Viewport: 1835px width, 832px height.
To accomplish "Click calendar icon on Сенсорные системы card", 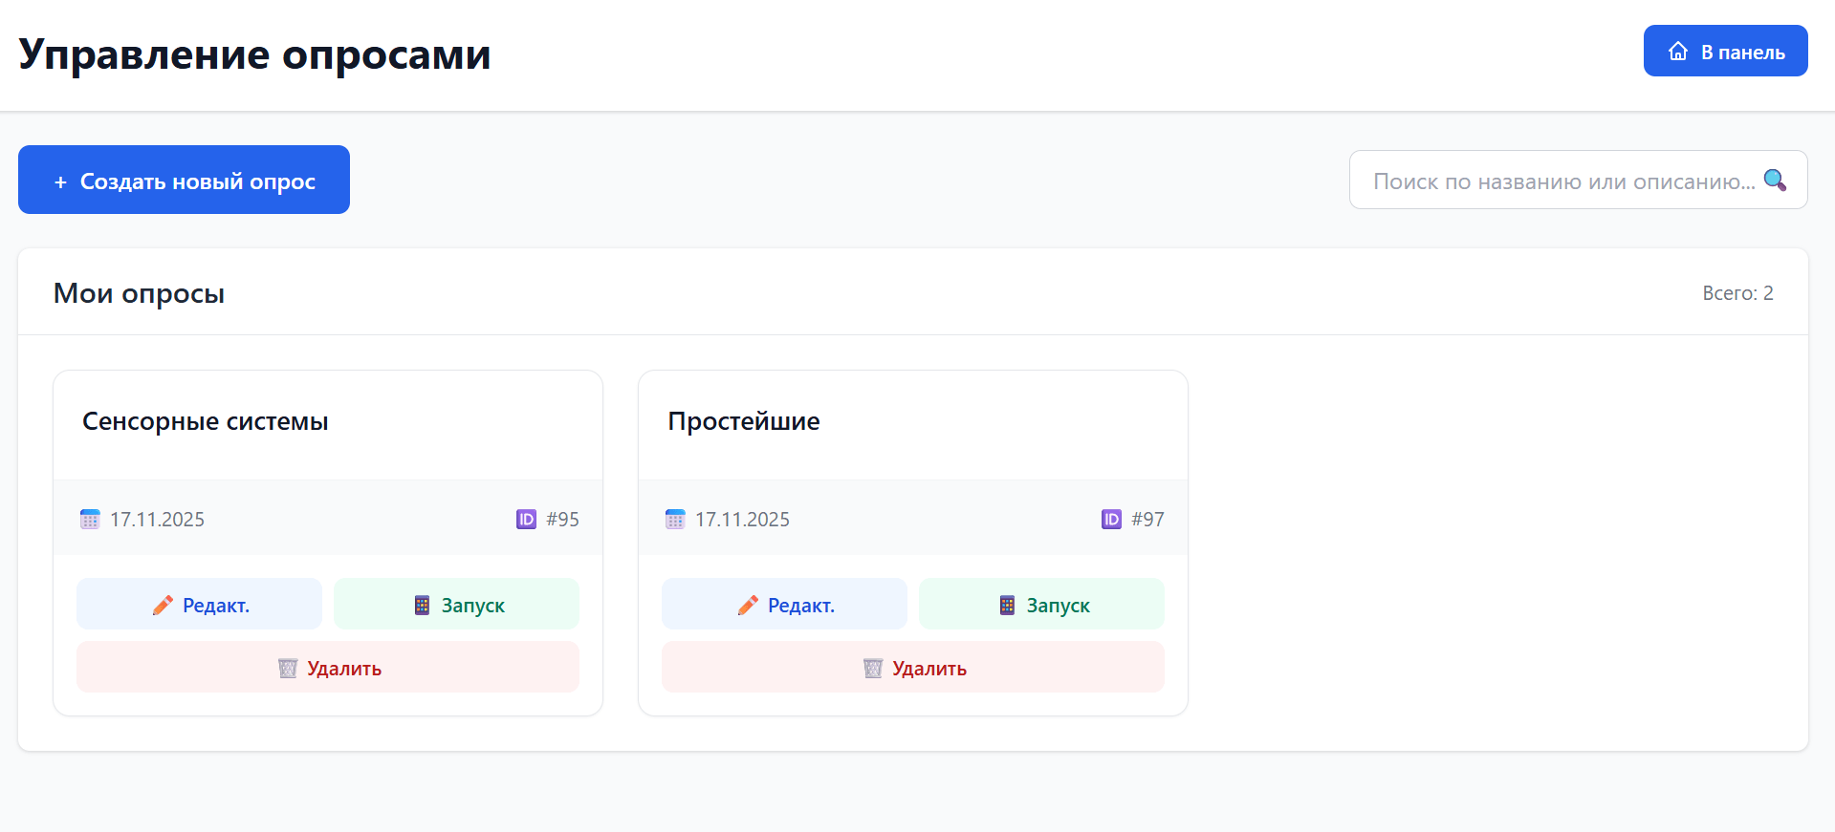I will (x=90, y=519).
